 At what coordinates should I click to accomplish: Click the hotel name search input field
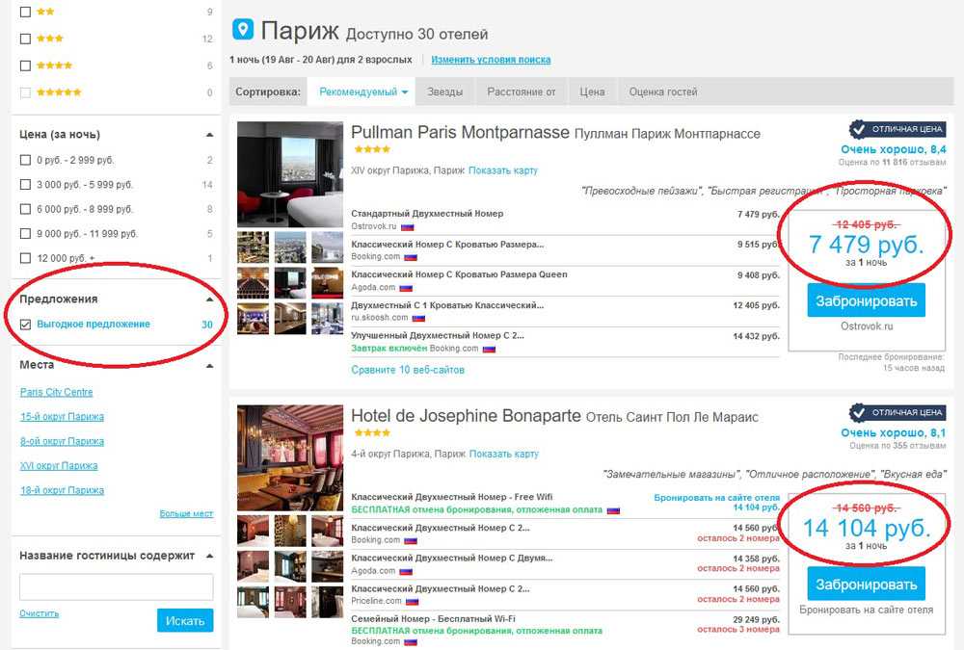116,587
